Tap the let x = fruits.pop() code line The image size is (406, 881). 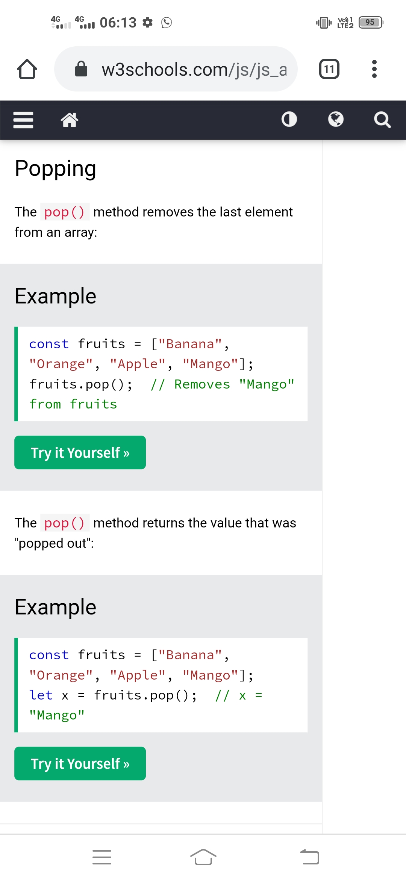click(113, 695)
